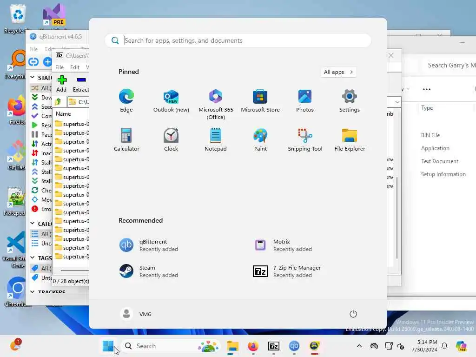
Task: Click the power button in Start menu
Action: [353, 314]
